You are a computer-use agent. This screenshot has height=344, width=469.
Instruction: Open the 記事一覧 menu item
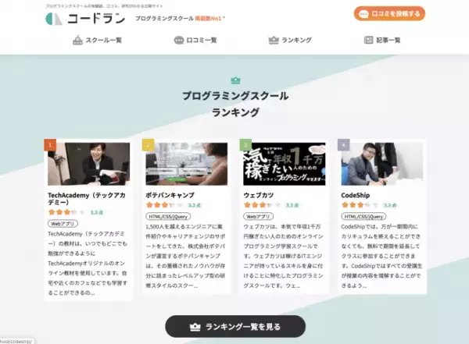click(x=382, y=40)
